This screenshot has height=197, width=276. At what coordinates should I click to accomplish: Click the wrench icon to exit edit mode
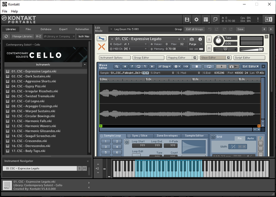pyautogui.click(x=101, y=38)
